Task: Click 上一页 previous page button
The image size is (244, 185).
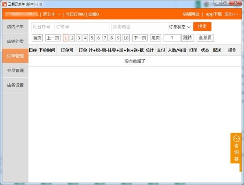Action: pyautogui.click(x=52, y=38)
